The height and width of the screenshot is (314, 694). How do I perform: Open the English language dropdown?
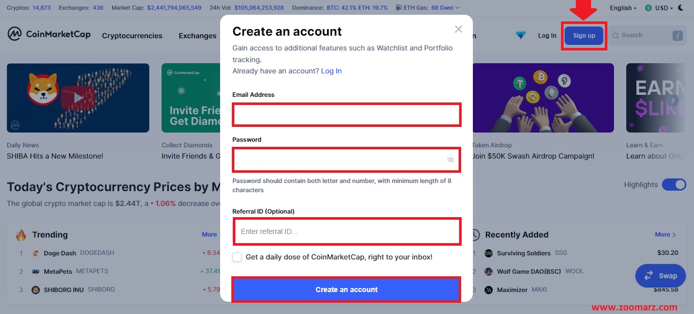click(623, 8)
